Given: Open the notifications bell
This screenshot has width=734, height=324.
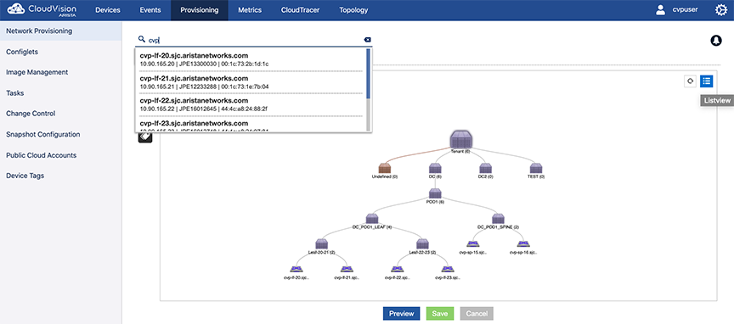Looking at the screenshot, I should coord(716,41).
